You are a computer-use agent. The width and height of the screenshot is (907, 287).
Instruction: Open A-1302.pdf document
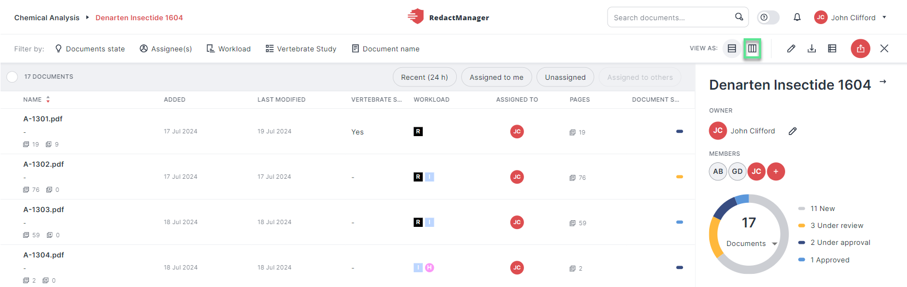tap(44, 164)
